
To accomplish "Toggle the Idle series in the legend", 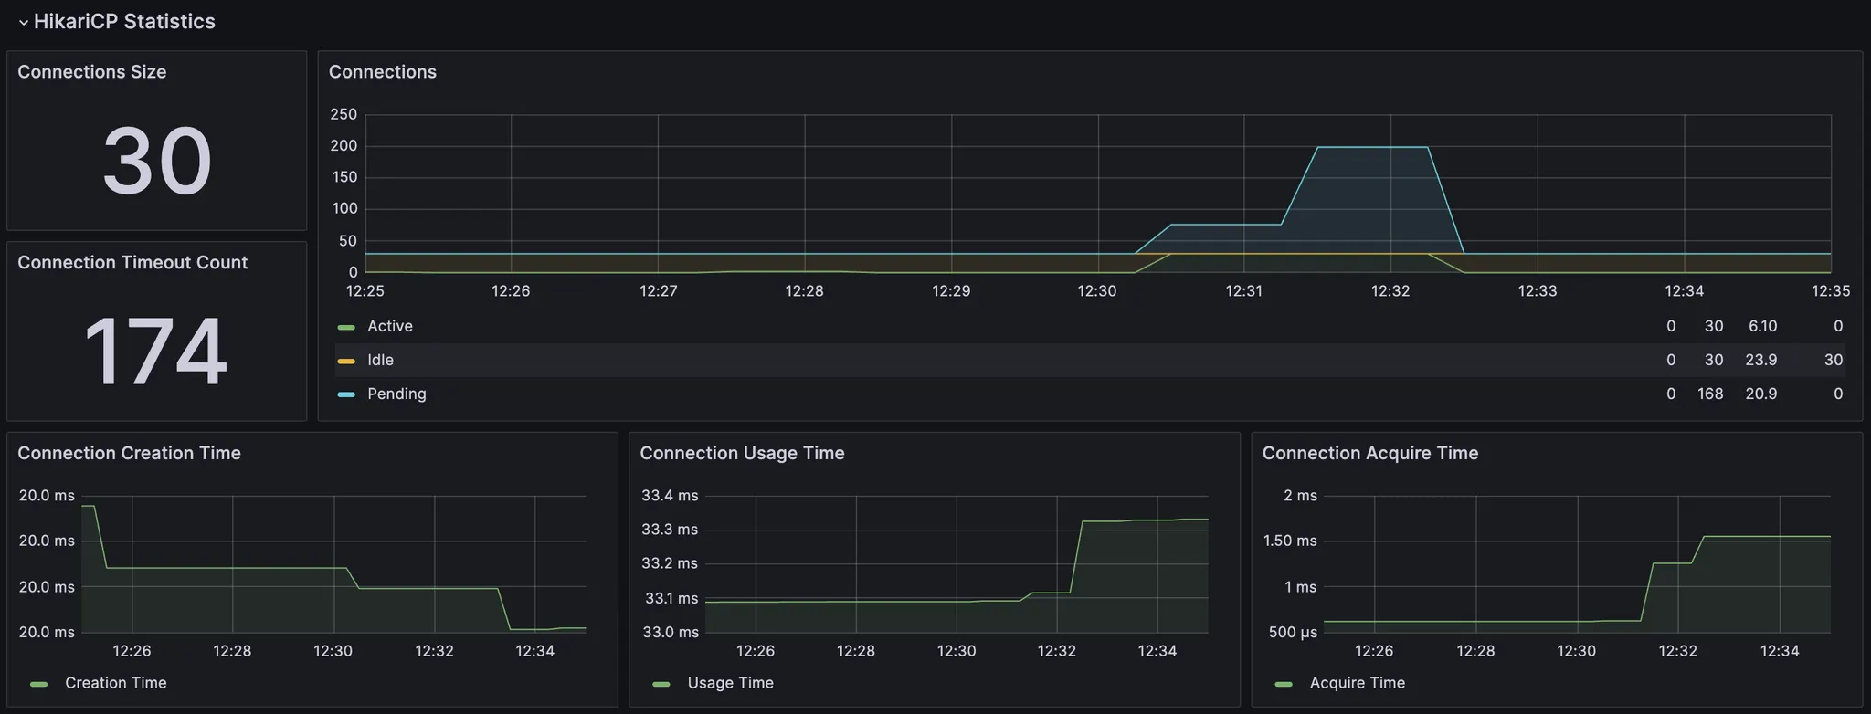I will [x=380, y=360].
